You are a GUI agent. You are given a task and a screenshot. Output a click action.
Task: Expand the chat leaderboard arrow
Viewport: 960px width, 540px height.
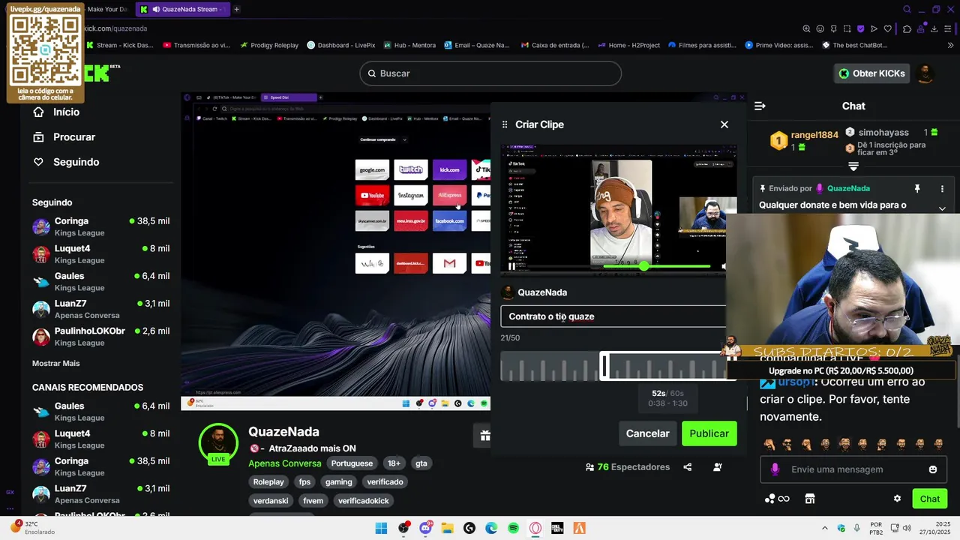click(853, 166)
